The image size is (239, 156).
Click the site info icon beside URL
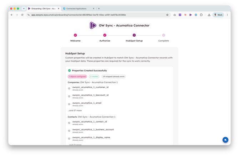tap(29, 15)
